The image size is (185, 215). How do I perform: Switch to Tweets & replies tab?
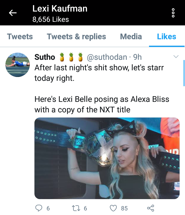tap(76, 36)
